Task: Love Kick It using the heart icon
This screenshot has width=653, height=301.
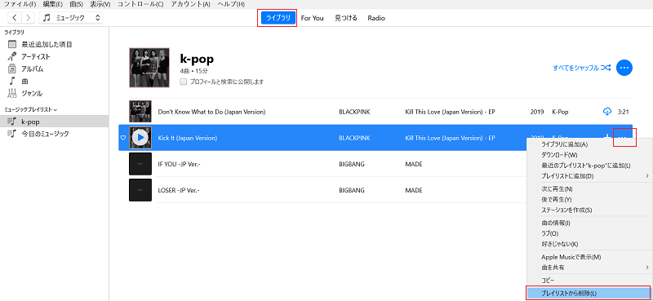Action: pyautogui.click(x=123, y=137)
